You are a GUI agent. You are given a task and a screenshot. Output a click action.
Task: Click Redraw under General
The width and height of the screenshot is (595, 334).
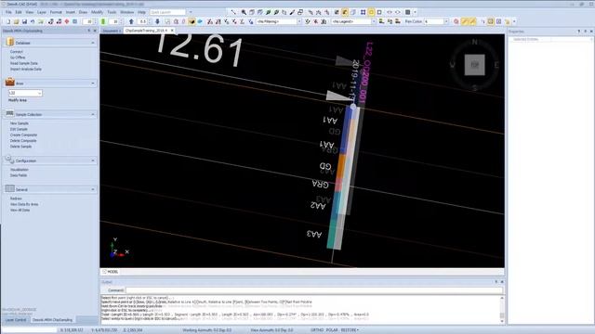pos(16,199)
